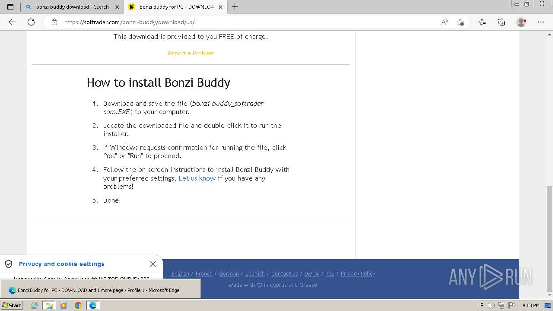553x311 pixels.
Task: Select Microsoft Edge taskbar button
Action: click(93, 305)
